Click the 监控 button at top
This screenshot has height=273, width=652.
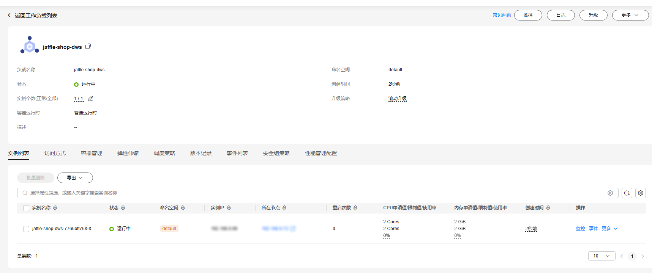pos(528,15)
